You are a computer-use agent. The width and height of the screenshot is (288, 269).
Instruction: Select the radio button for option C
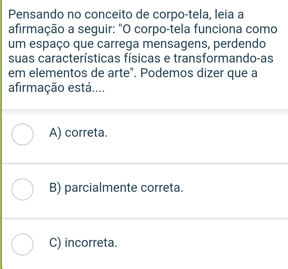pos(22,244)
